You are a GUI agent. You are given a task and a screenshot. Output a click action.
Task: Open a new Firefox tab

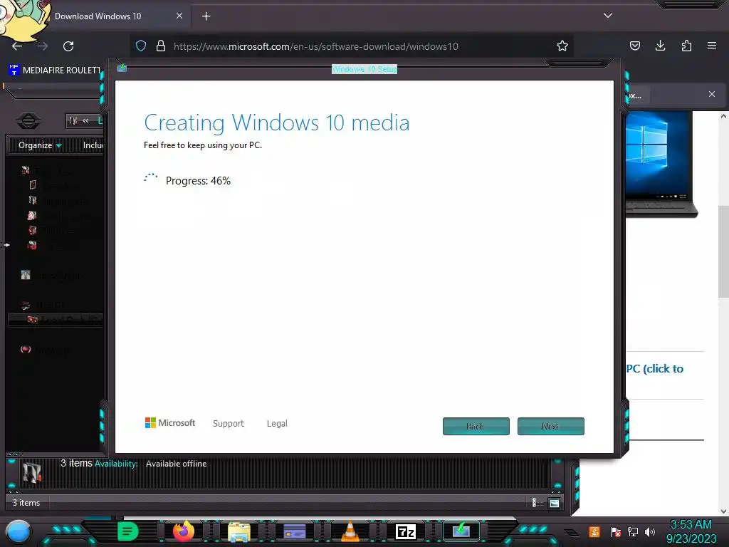click(206, 16)
